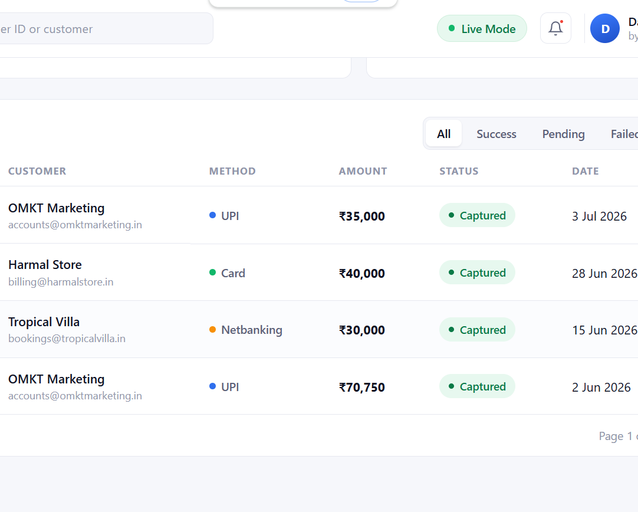The width and height of the screenshot is (638, 512).
Task: Sort by the Method column header
Action: [x=232, y=171]
